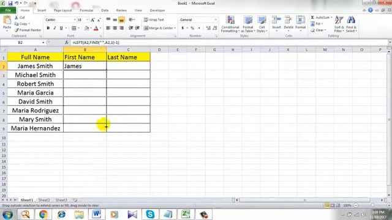This screenshot has width=392, height=220.
Task: Activate the Format Painter tool
Action: click(x=28, y=30)
